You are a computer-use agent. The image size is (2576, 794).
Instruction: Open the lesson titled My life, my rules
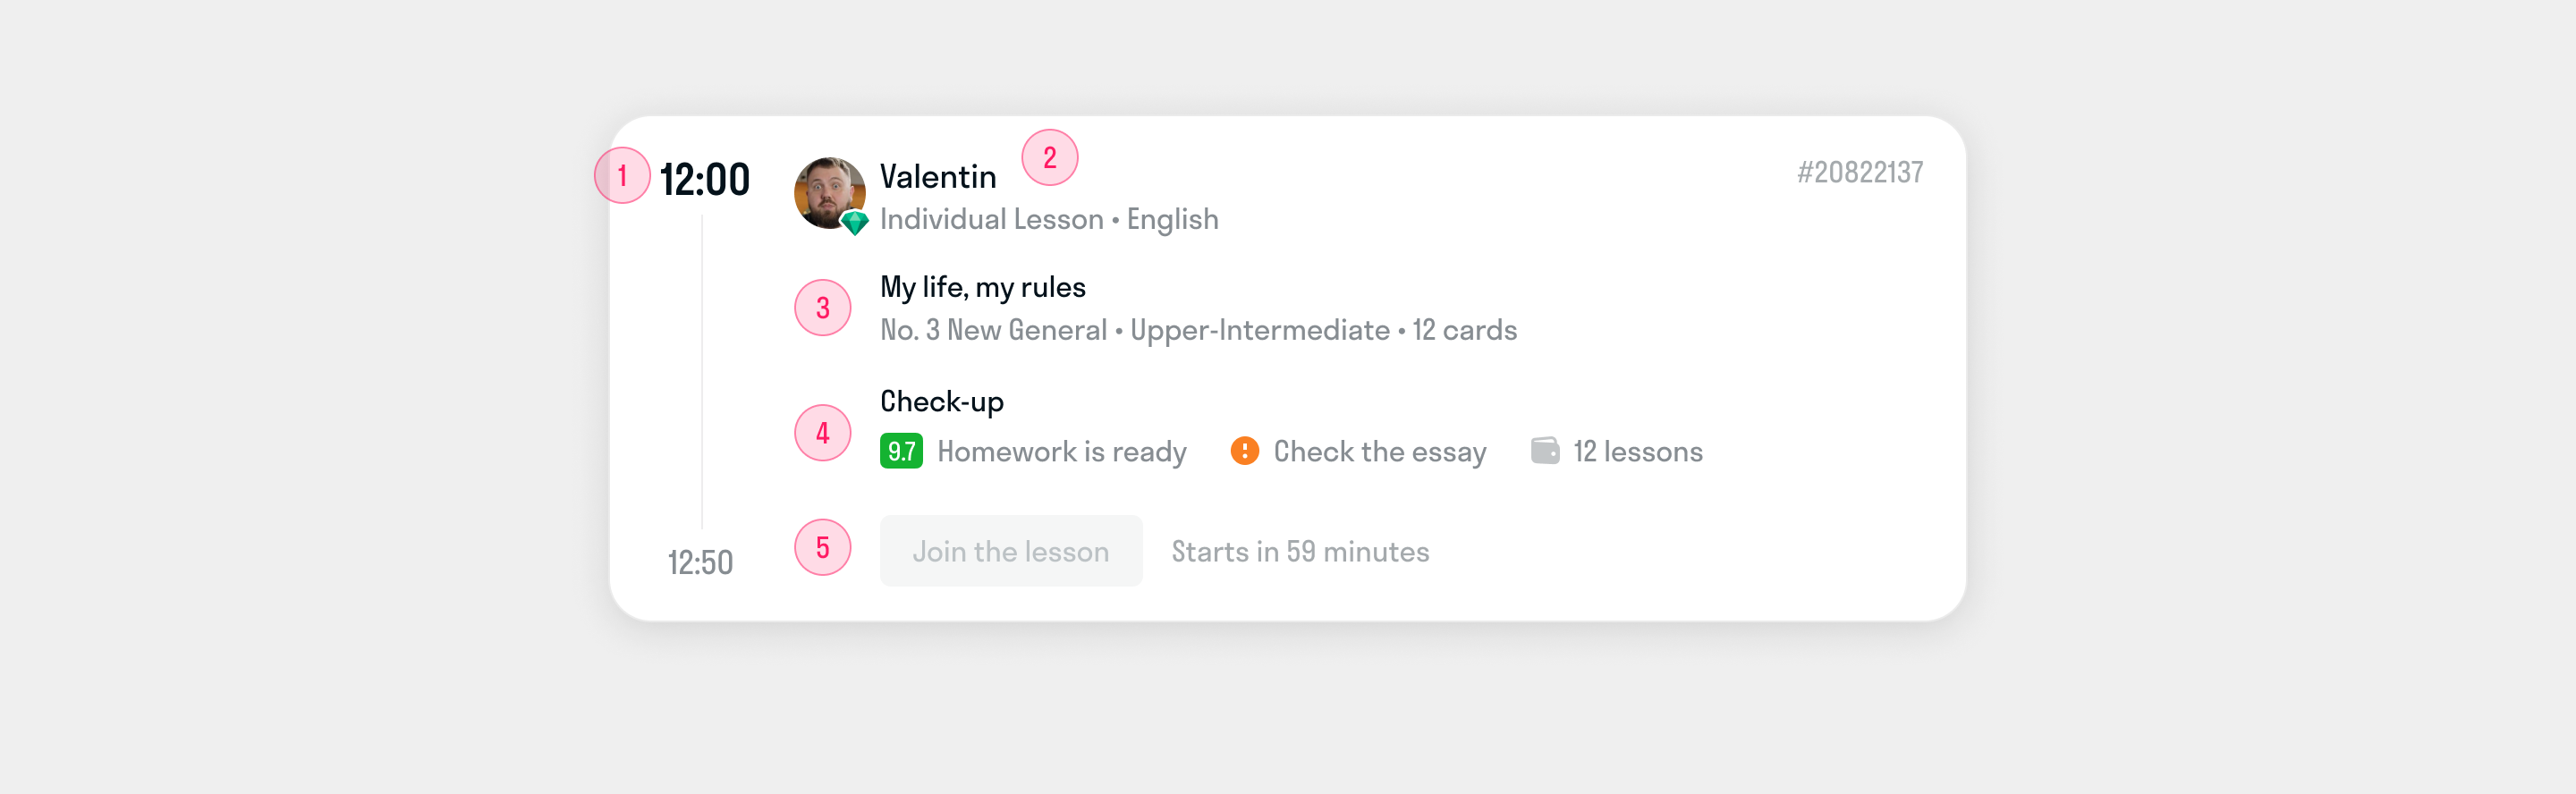pos(982,288)
